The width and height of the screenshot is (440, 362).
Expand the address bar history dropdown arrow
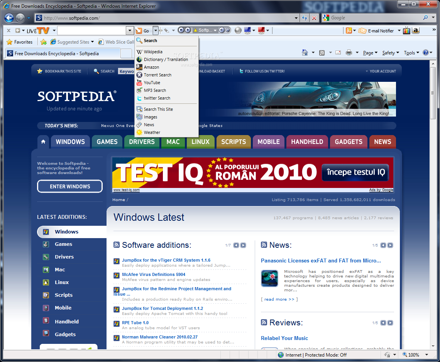tap(296, 18)
